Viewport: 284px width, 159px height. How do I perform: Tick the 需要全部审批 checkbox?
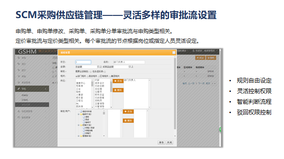91,72
